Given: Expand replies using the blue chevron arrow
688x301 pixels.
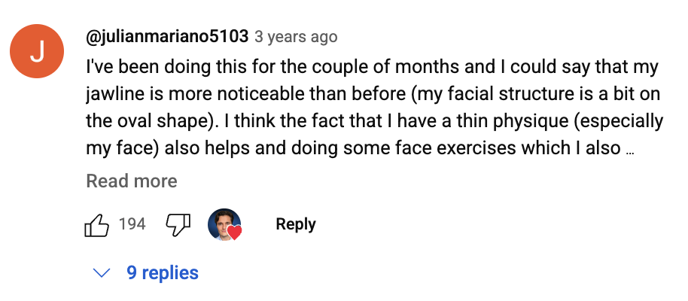Looking at the screenshot, I should 102,273.
